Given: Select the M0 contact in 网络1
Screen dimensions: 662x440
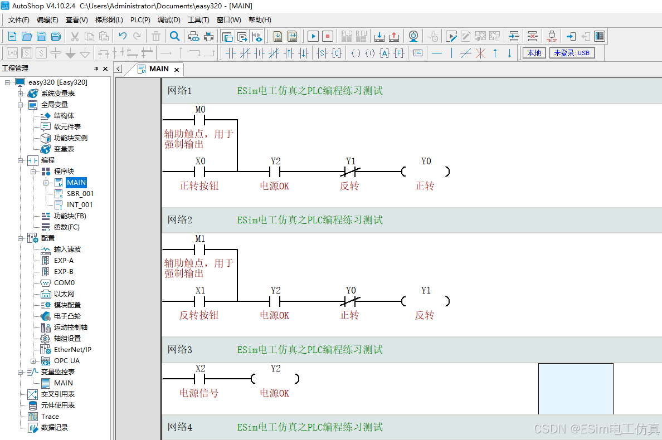Looking at the screenshot, I should [x=199, y=120].
